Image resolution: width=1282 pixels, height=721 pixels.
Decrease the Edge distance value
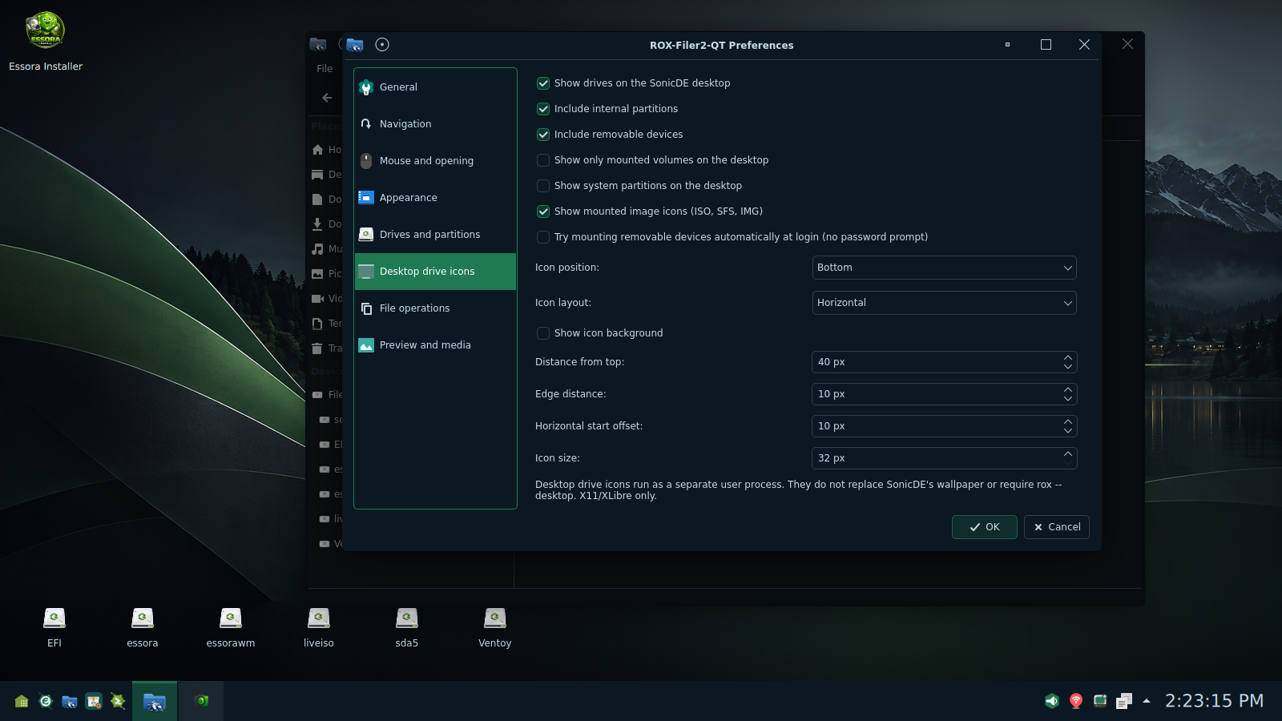[1068, 399]
